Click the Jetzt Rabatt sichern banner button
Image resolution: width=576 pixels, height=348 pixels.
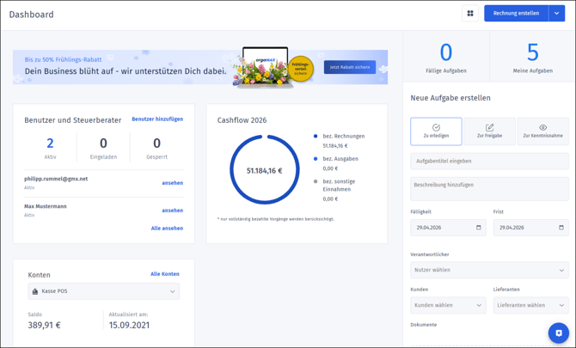pyautogui.click(x=350, y=67)
